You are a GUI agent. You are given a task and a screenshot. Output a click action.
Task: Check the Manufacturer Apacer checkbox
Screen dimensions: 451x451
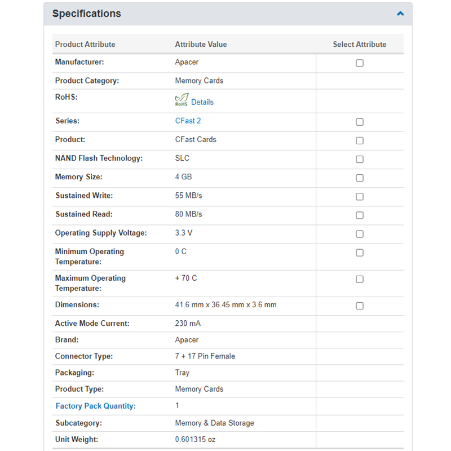coord(360,63)
